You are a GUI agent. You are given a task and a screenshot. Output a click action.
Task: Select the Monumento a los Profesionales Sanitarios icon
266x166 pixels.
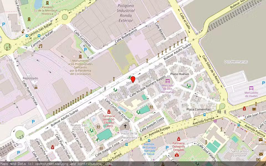tap(80, 56)
